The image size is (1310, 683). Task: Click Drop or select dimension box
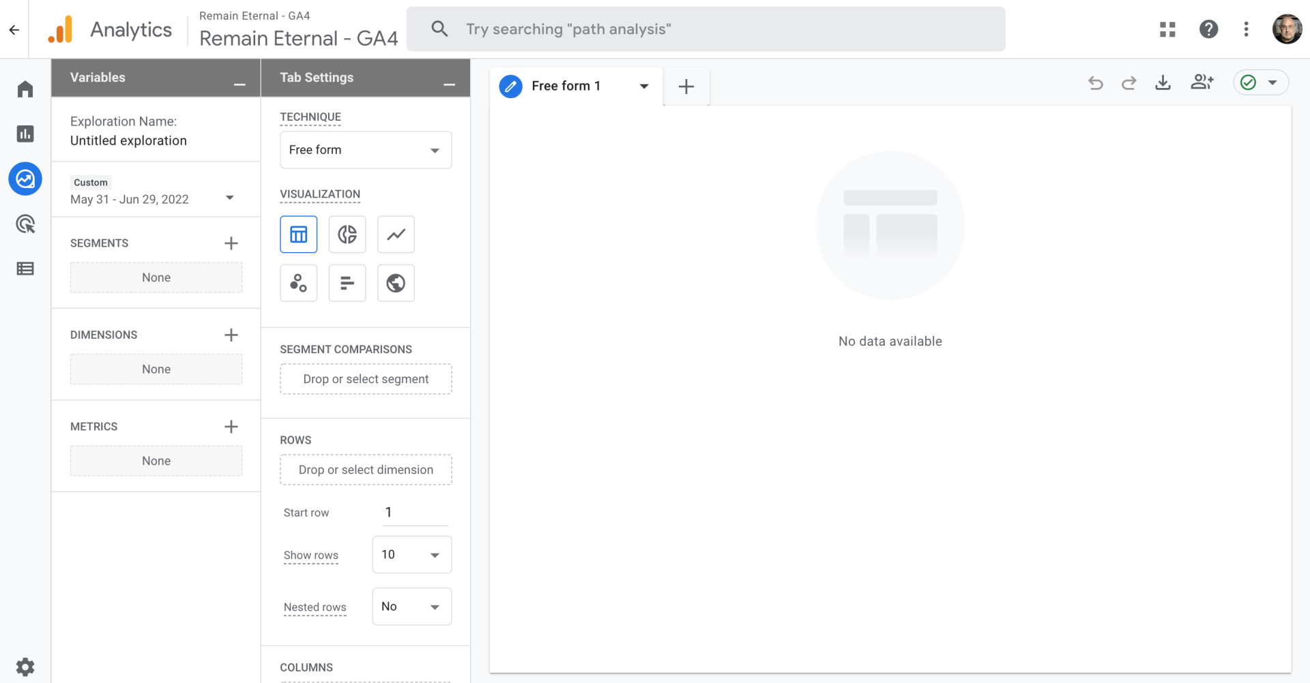pyautogui.click(x=366, y=470)
